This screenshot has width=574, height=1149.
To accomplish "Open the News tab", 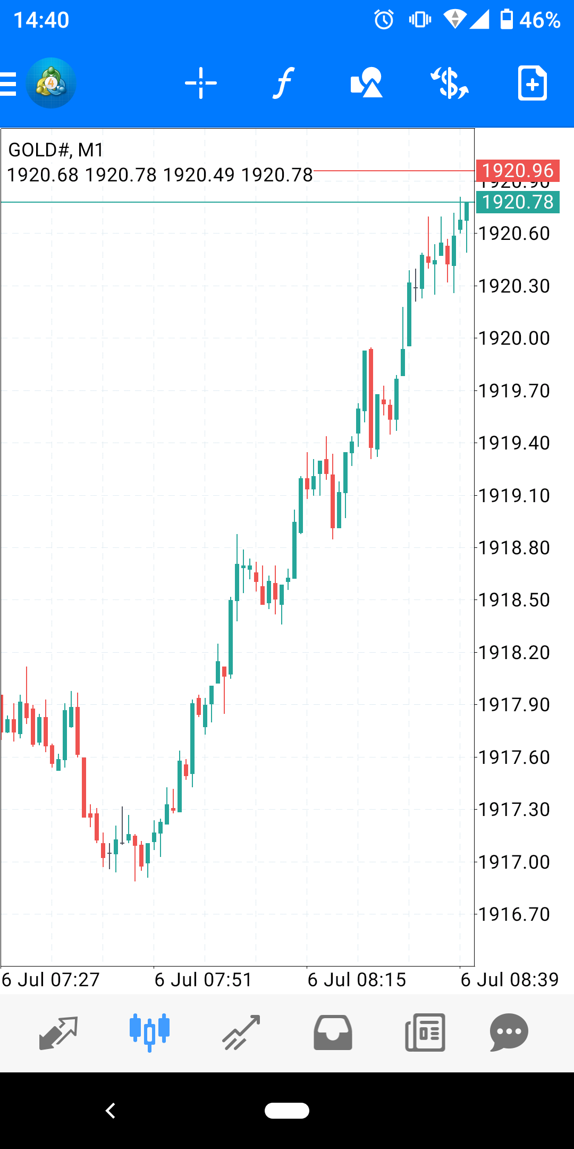I will [425, 1033].
